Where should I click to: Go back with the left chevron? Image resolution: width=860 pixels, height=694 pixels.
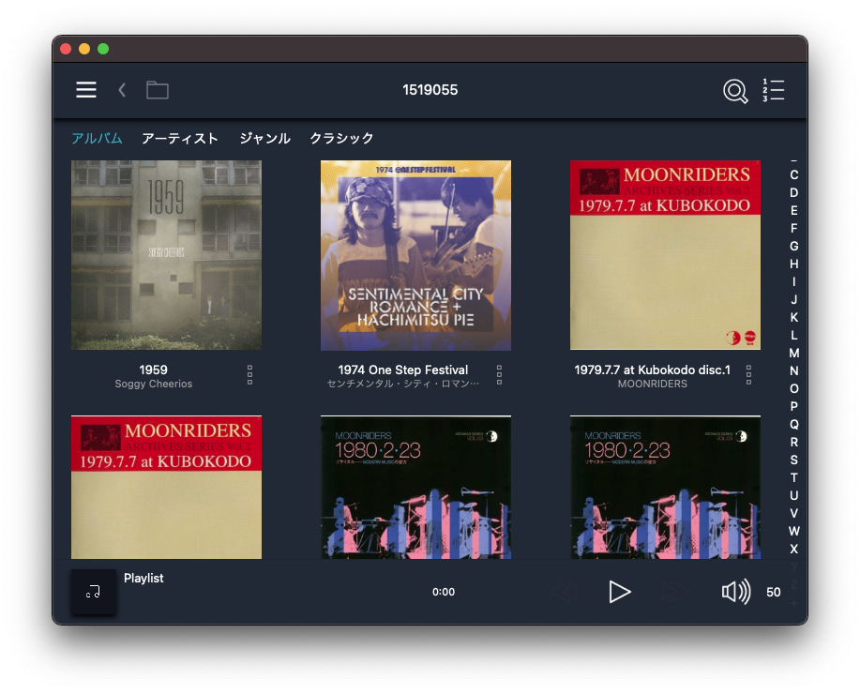(122, 90)
